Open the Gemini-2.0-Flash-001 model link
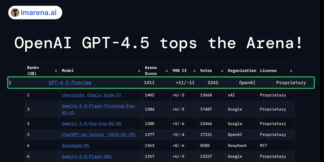 87,156
